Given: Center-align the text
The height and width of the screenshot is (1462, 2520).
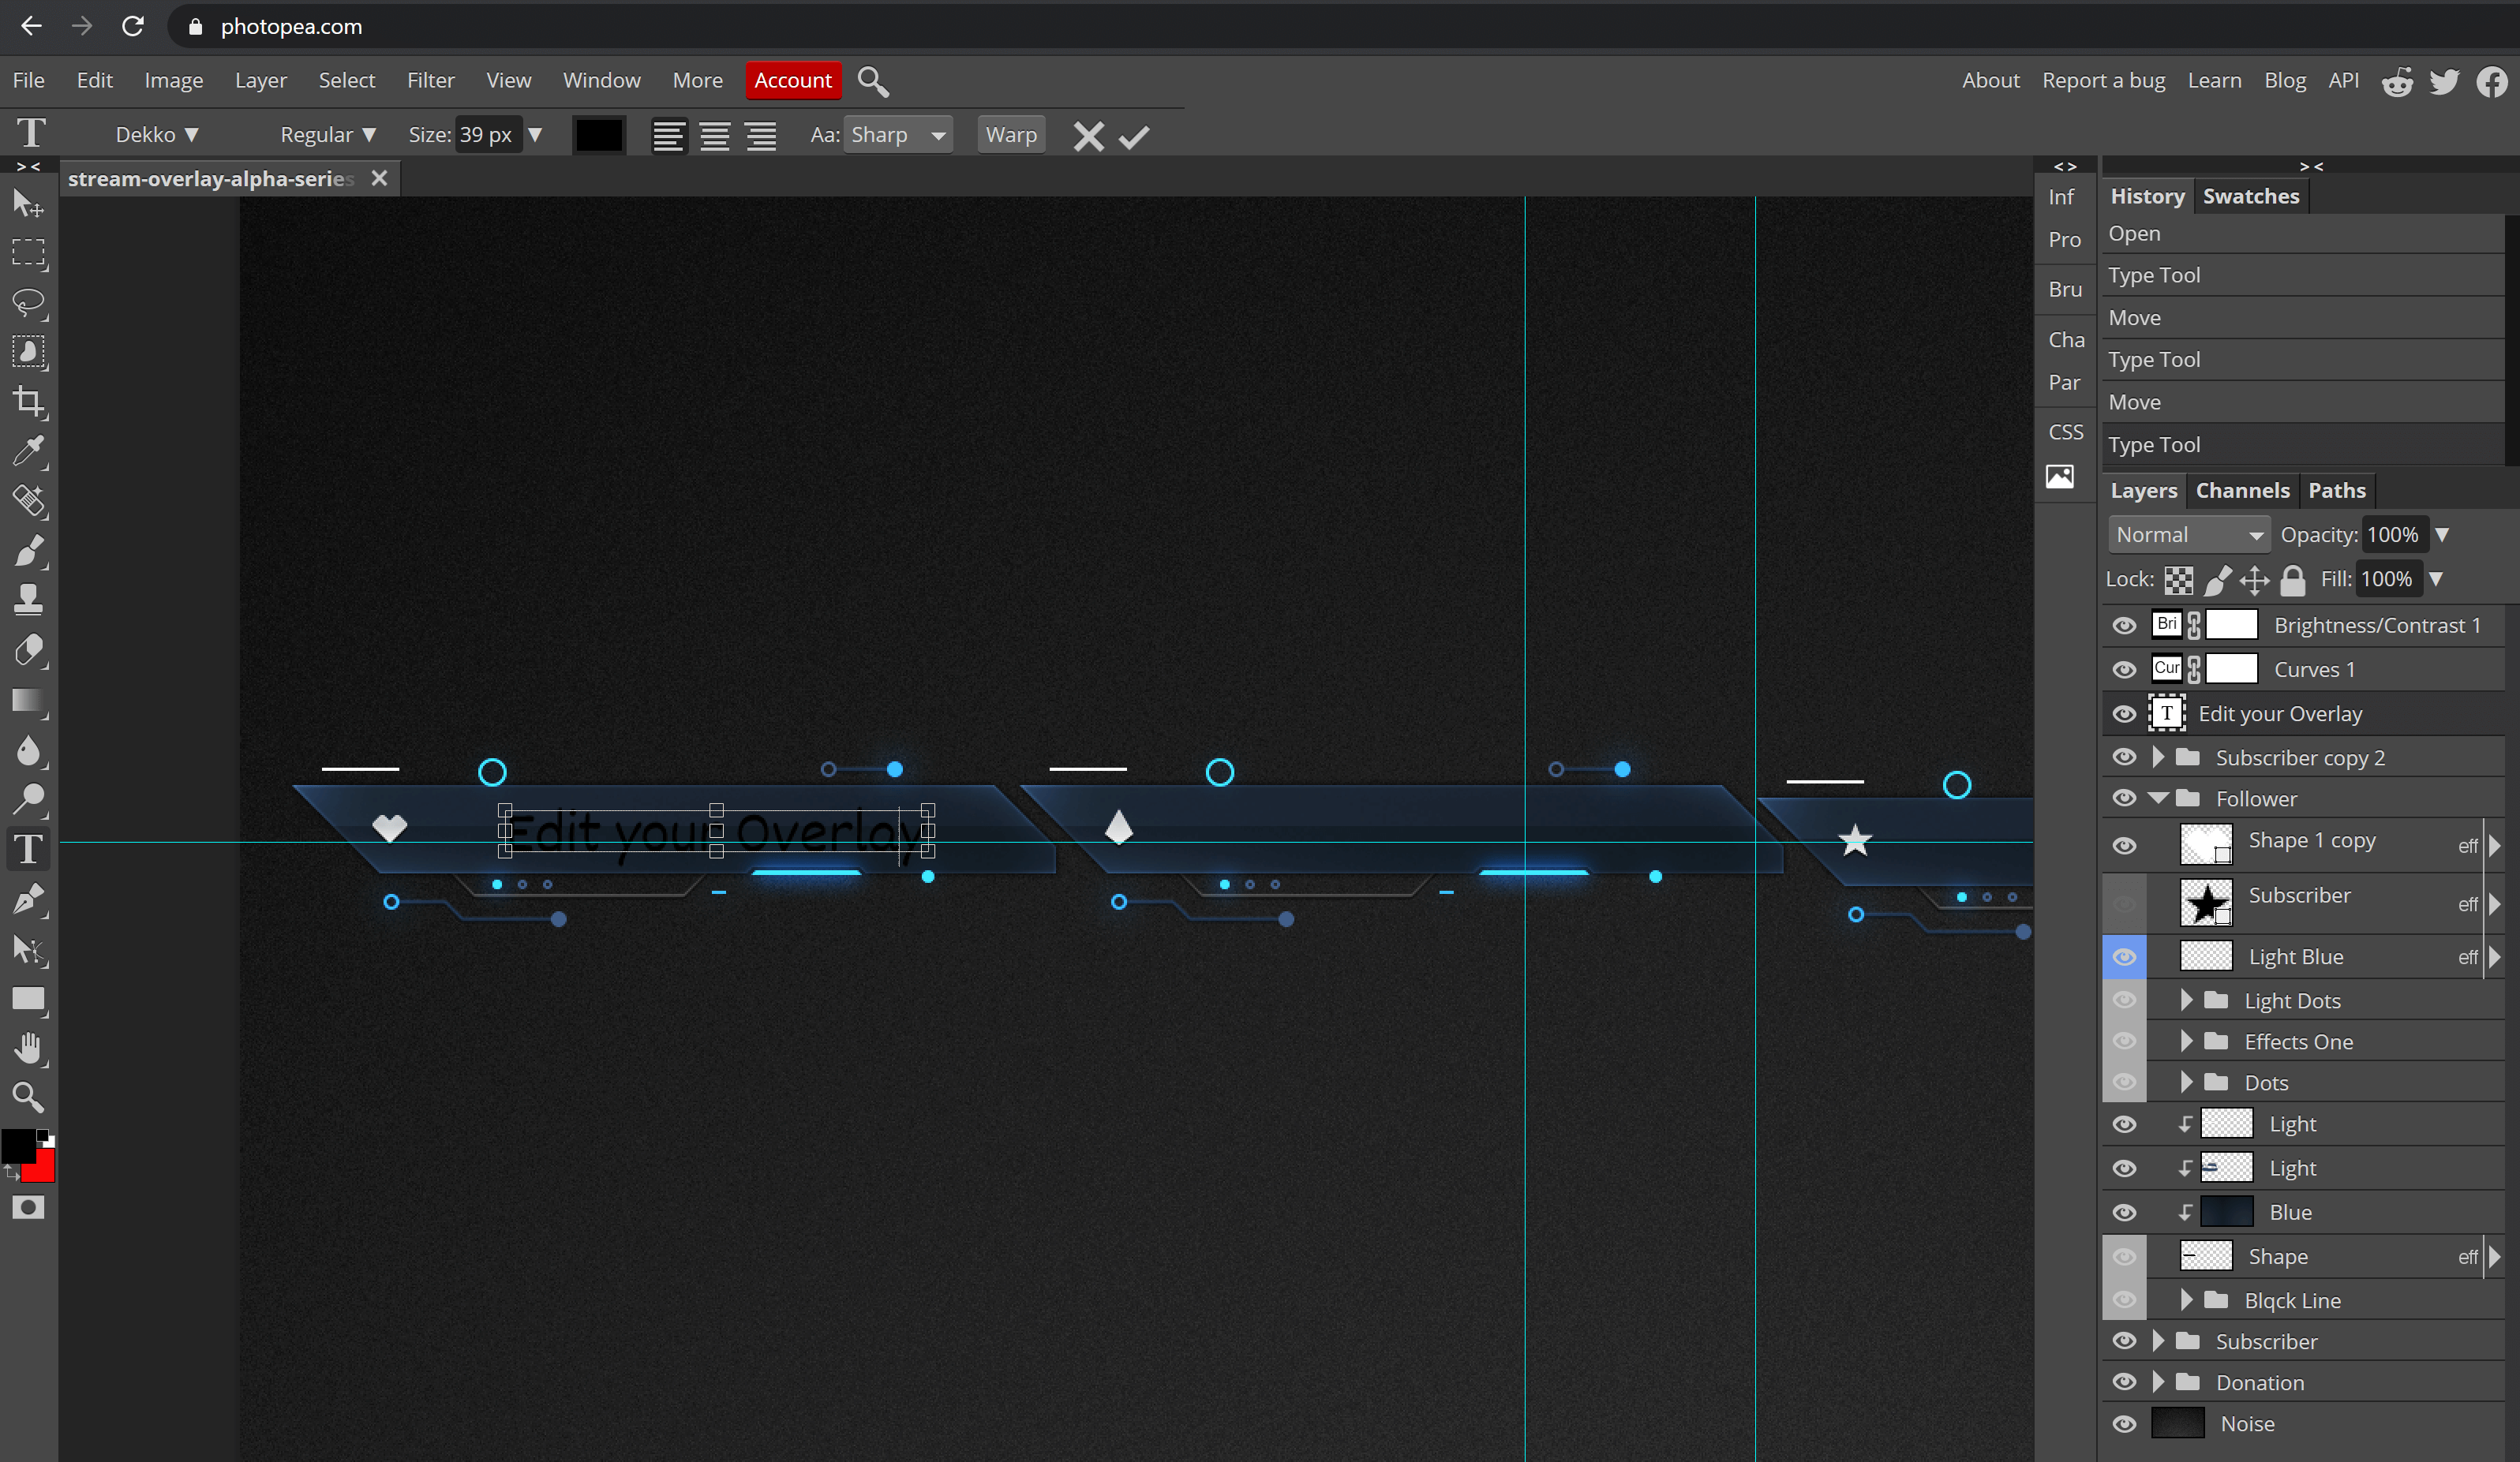Looking at the screenshot, I should pyautogui.click(x=714, y=136).
